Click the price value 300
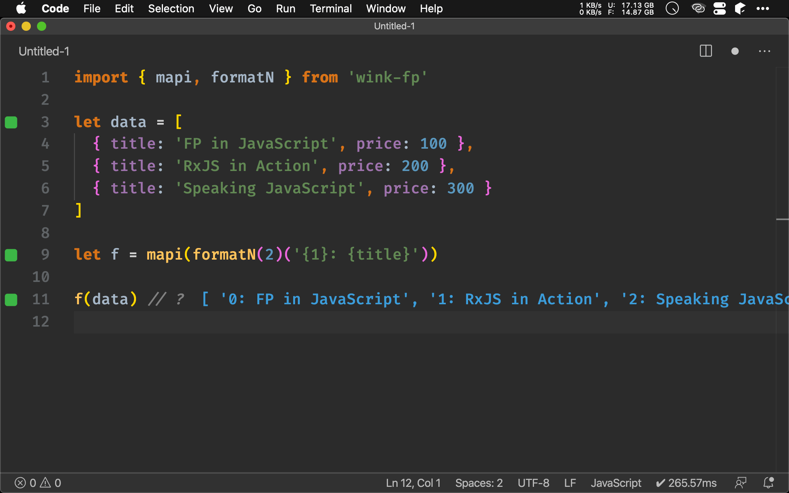This screenshot has height=493, width=789. click(460, 188)
